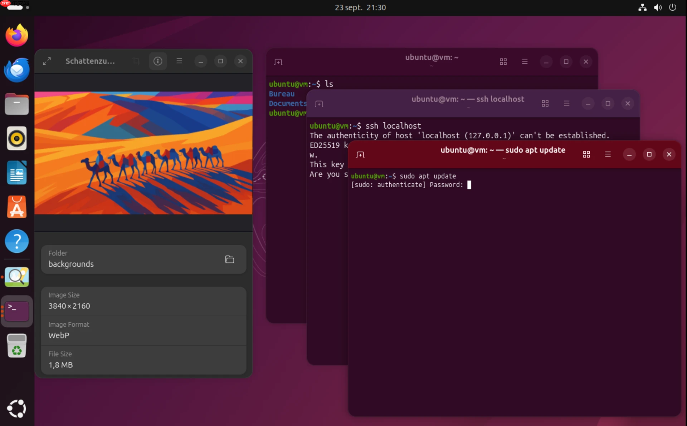687x426 pixels.
Task: Open the backgrounds folder via the folder icon
Action: tap(229, 259)
